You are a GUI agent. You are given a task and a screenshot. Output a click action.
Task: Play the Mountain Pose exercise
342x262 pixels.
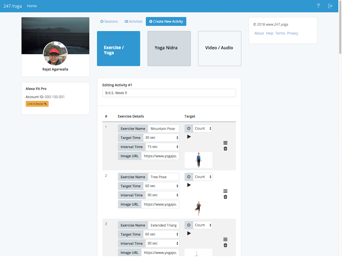pos(189,137)
